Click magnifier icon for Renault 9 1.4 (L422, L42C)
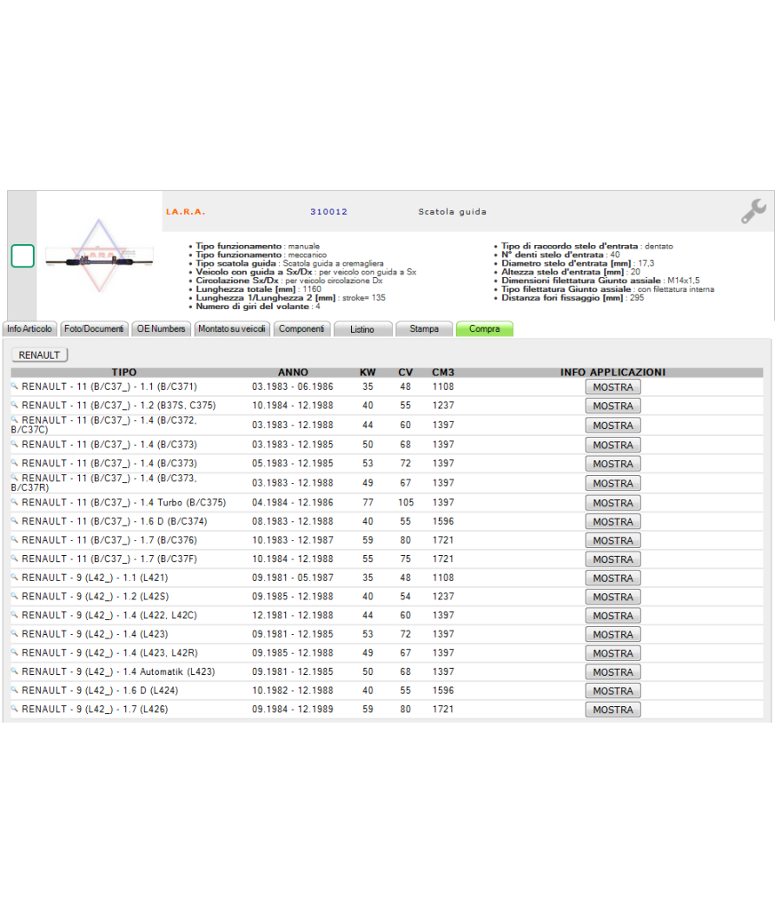Image resolution: width=782 pixels, height=912 pixels. 15,615
